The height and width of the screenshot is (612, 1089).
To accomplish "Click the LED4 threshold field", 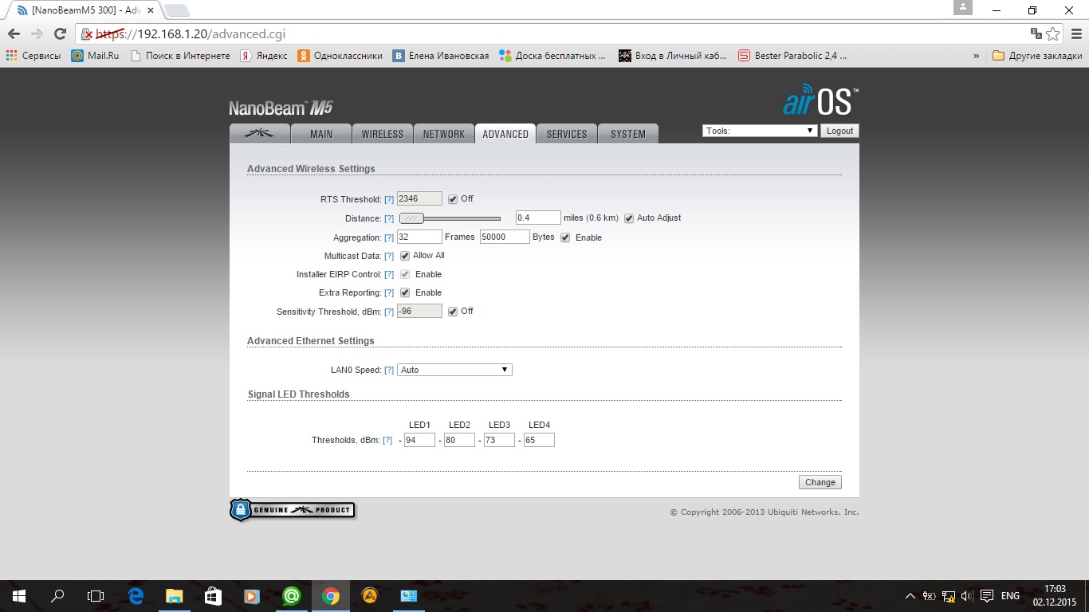I will [539, 440].
